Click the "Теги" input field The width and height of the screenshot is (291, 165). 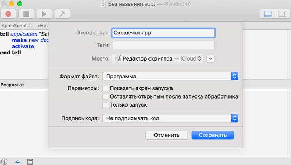163,45
